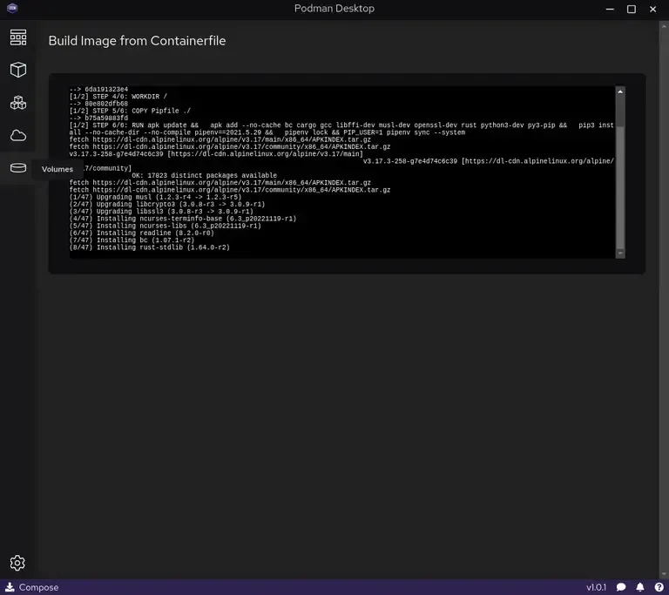
Task: Click '(4/47) Installing ncurses-terminfo-base' line
Action: (x=183, y=219)
